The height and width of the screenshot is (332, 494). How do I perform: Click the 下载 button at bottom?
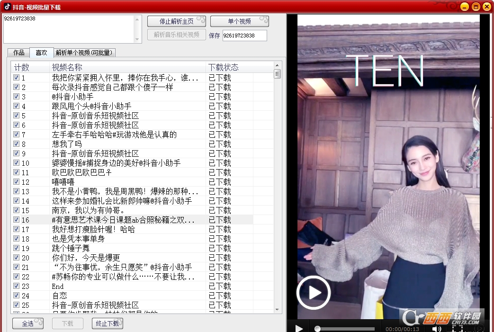(67, 323)
